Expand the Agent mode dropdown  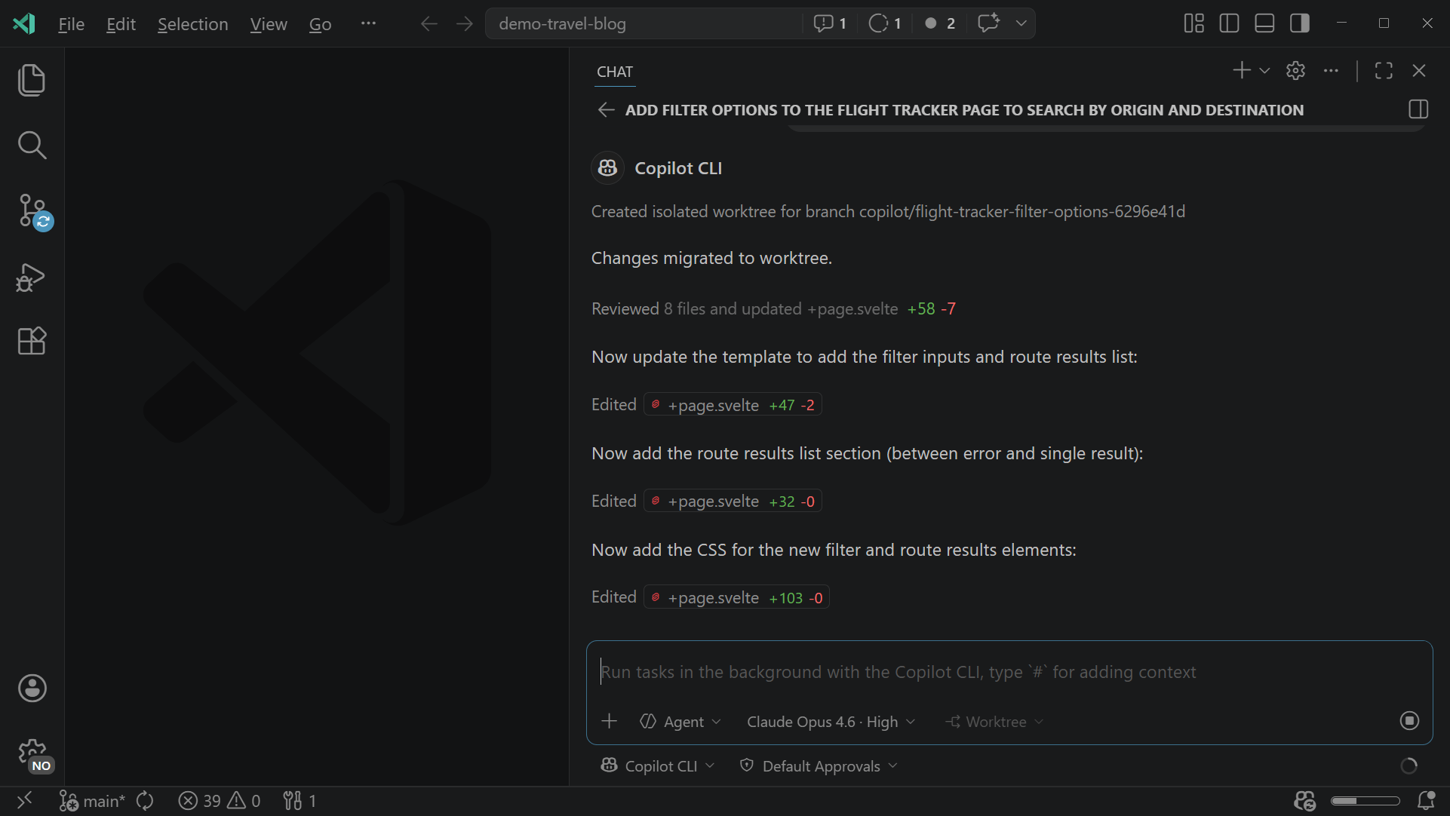click(x=679, y=721)
